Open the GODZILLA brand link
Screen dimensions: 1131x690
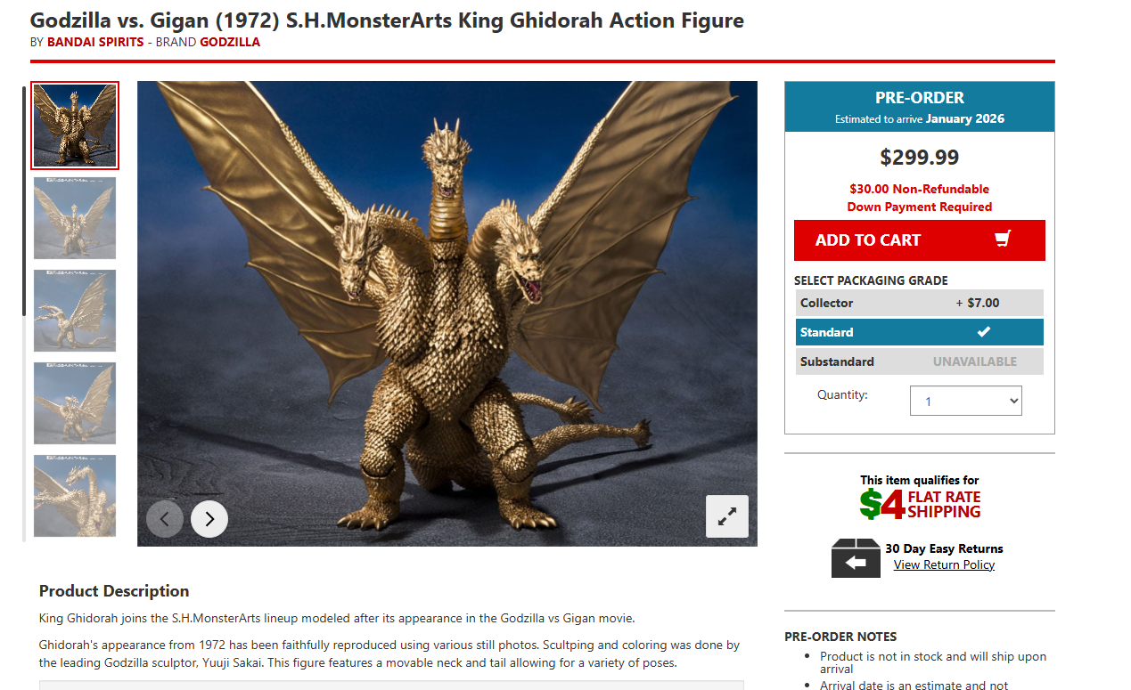click(230, 42)
